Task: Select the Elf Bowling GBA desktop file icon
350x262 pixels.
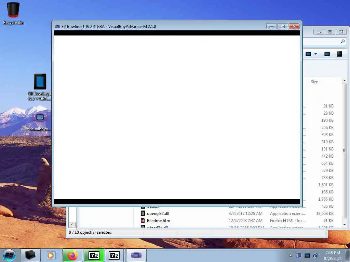Action: coord(40,87)
